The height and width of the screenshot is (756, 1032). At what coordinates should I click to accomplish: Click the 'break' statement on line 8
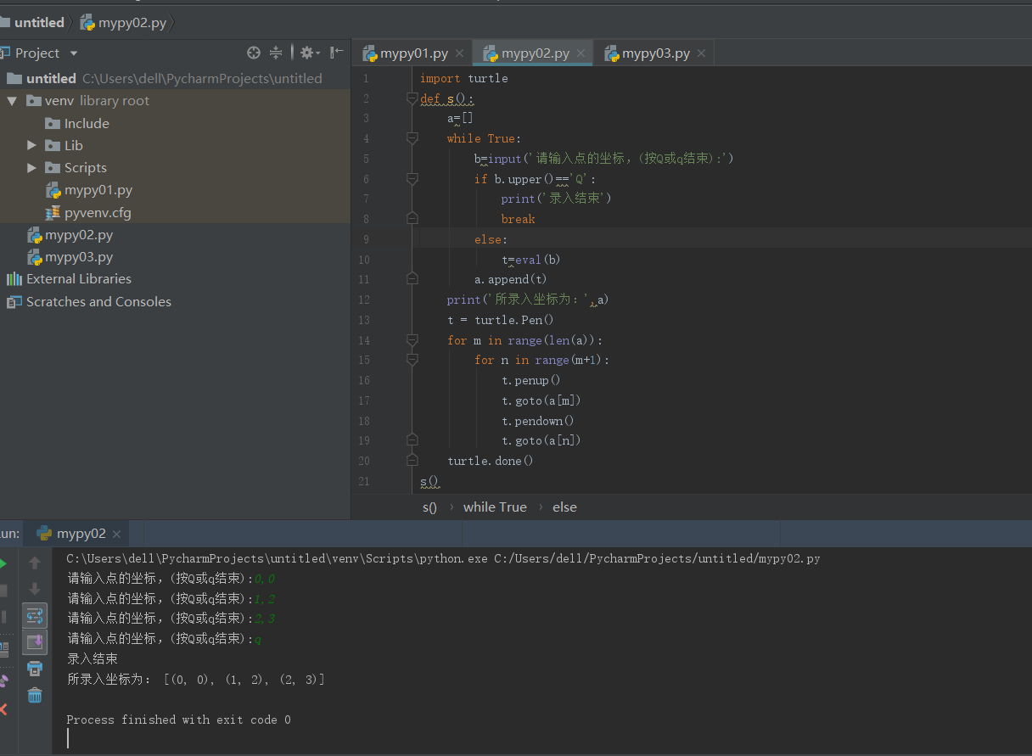click(x=518, y=219)
